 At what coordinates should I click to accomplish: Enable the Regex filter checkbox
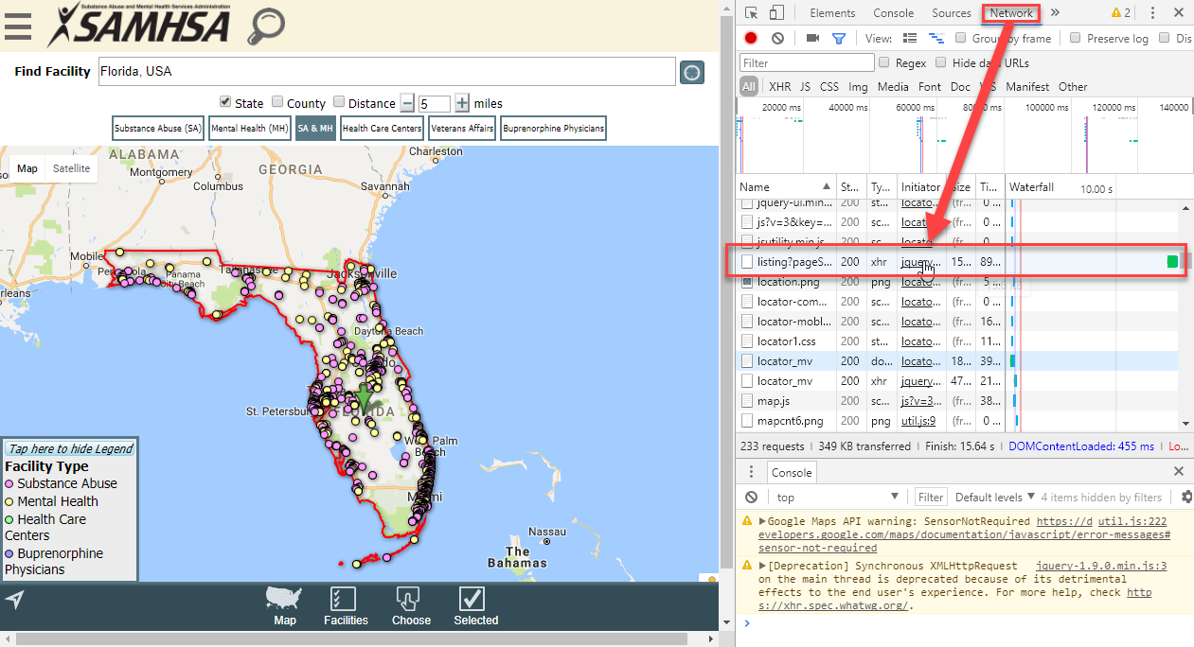[x=884, y=62]
